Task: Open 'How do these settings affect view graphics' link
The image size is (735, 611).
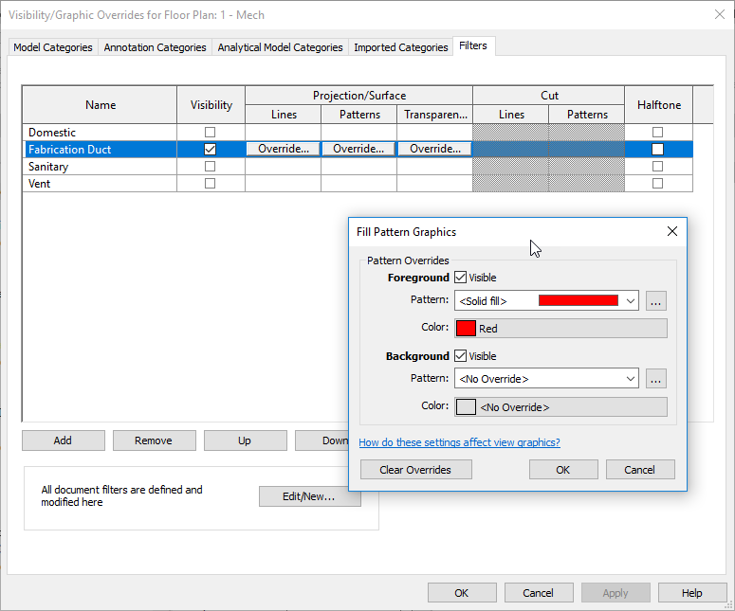Action: tap(459, 442)
